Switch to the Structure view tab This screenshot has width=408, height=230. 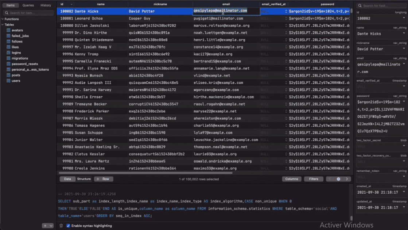pos(84,179)
